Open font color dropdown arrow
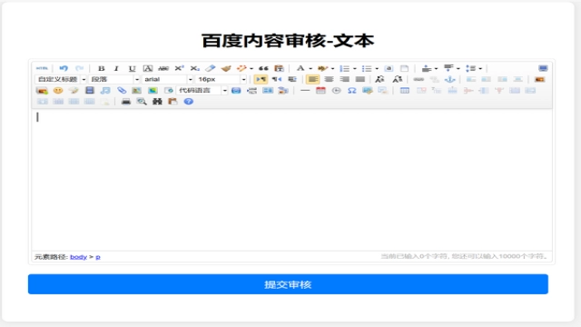 310,69
